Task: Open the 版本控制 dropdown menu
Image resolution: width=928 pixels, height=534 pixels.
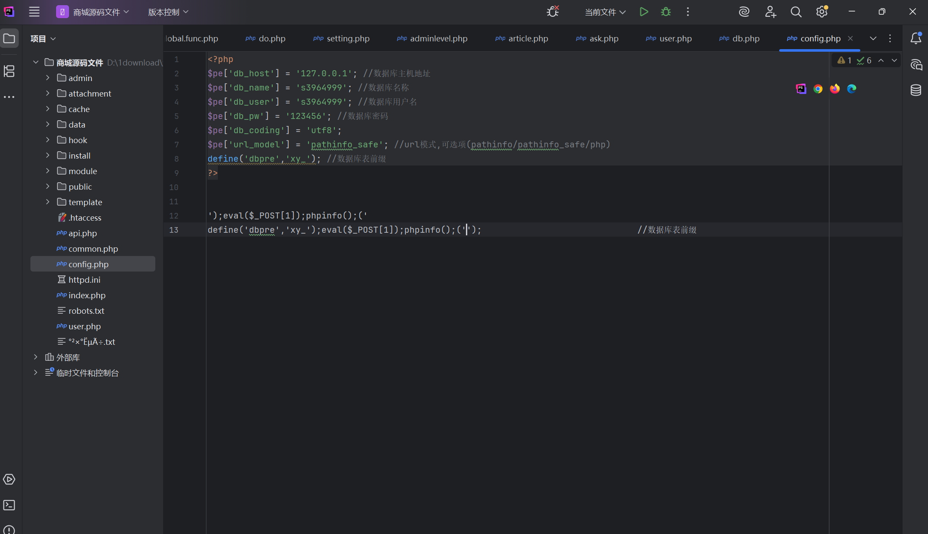Action: tap(168, 12)
